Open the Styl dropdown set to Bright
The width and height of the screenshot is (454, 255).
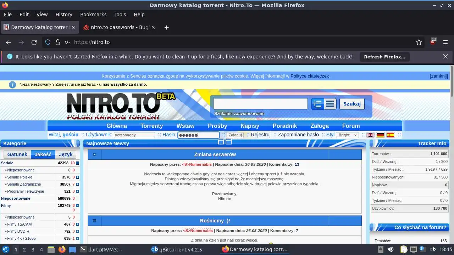click(347, 135)
